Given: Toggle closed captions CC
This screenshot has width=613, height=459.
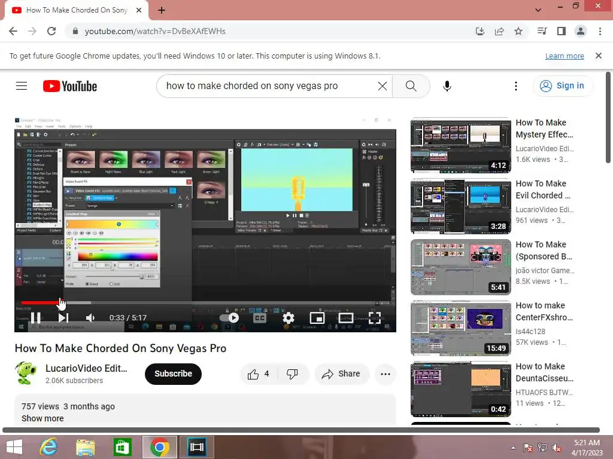Looking at the screenshot, I should click(x=260, y=318).
